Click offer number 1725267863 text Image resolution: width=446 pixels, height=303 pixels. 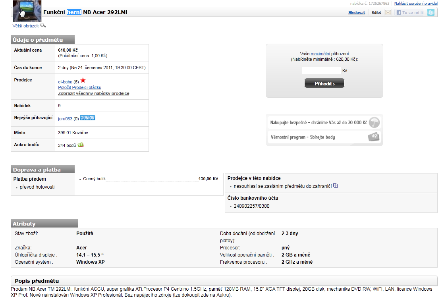coord(370,4)
